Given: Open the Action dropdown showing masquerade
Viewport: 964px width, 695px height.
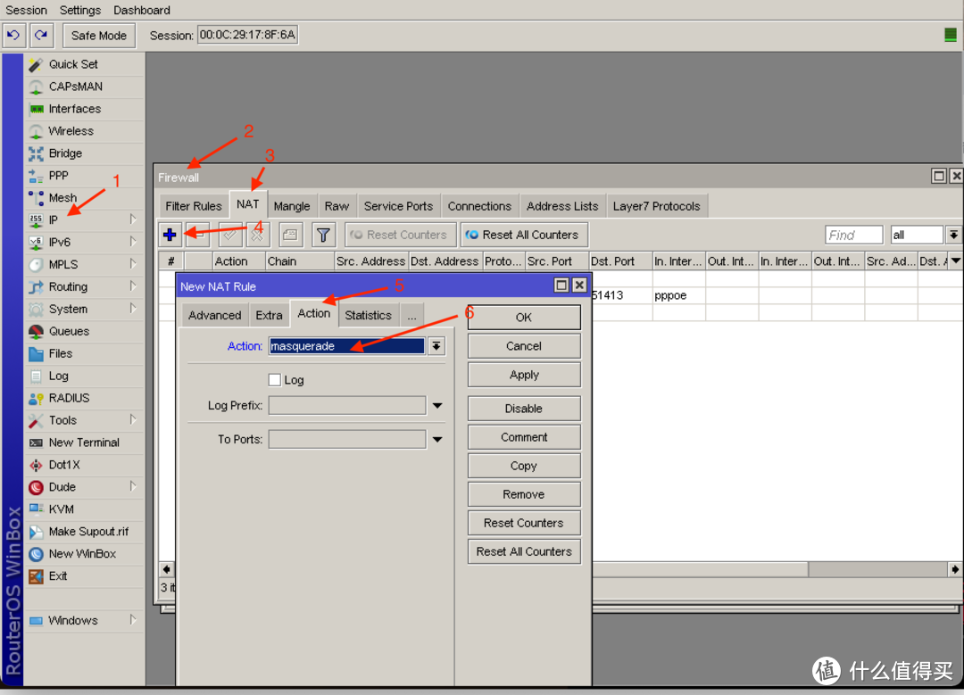Looking at the screenshot, I should 436,346.
